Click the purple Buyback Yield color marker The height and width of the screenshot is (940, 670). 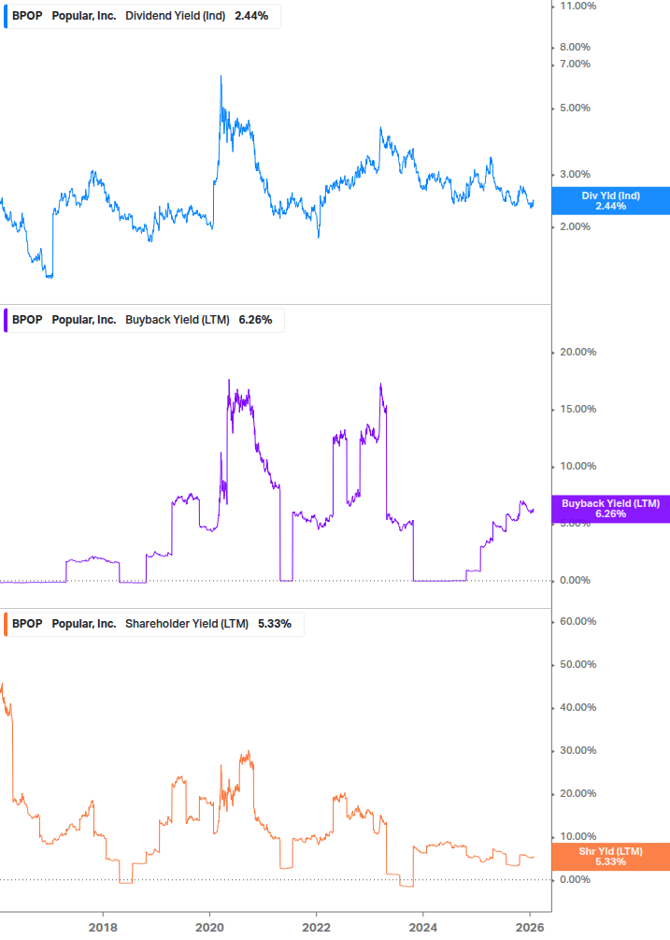coord(6,320)
